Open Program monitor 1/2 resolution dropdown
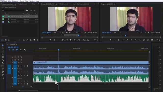The image size is (163, 92). [143, 33]
